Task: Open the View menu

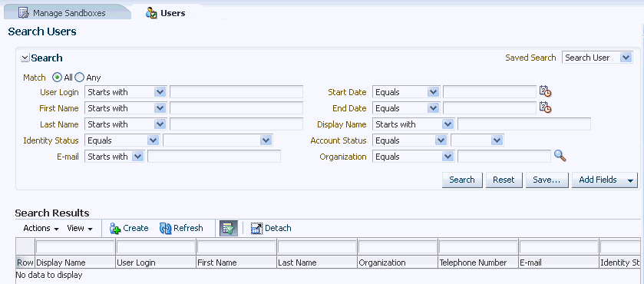Action: tap(80, 228)
